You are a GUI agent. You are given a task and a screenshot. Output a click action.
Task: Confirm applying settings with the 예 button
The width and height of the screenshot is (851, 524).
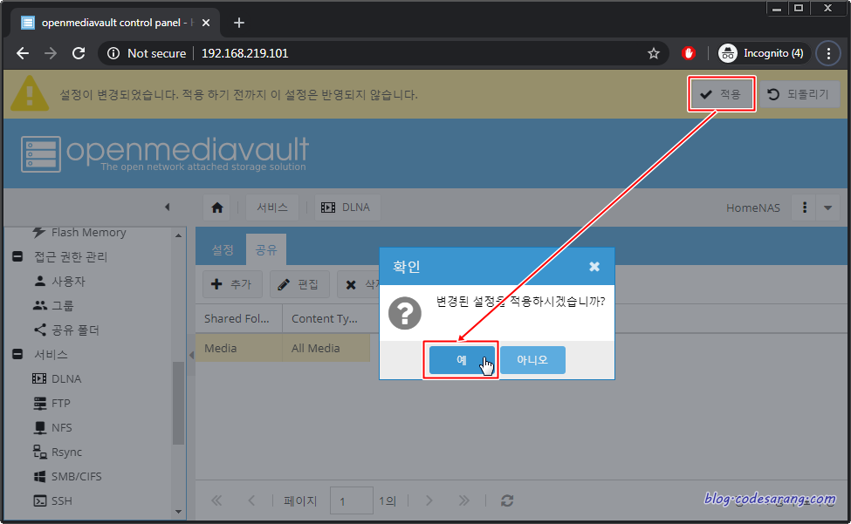[x=462, y=360]
